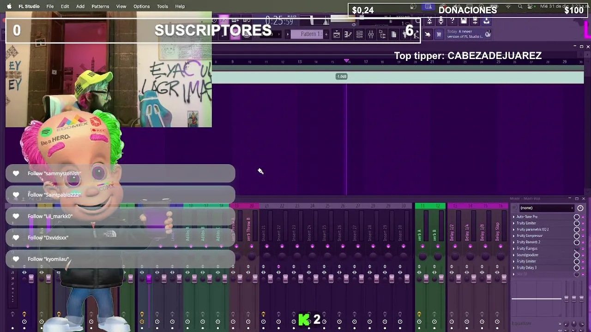The width and height of the screenshot is (591, 332).
Task: Click yellow arm icon on Insert 21
Action: point(263,314)
